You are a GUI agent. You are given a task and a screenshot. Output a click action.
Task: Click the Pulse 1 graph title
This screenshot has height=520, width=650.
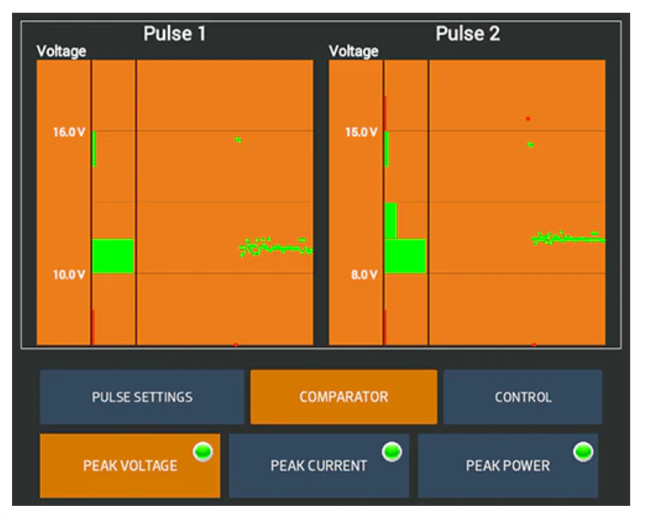point(175,33)
